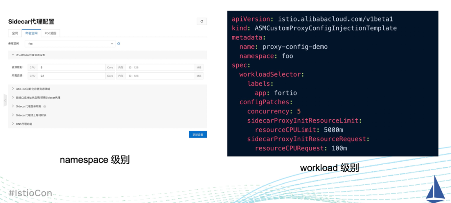The width and height of the screenshot is (451, 203).
Task: Click the "configPatches:" YAML key
Action: 266,102
